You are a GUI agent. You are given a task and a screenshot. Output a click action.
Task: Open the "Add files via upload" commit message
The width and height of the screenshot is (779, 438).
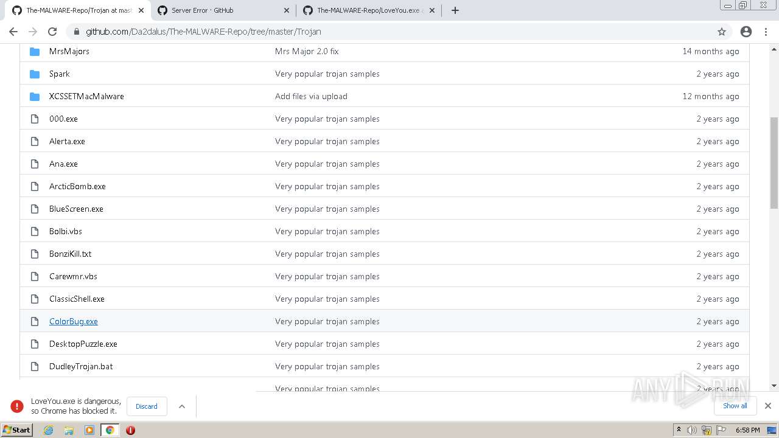pos(311,96)
